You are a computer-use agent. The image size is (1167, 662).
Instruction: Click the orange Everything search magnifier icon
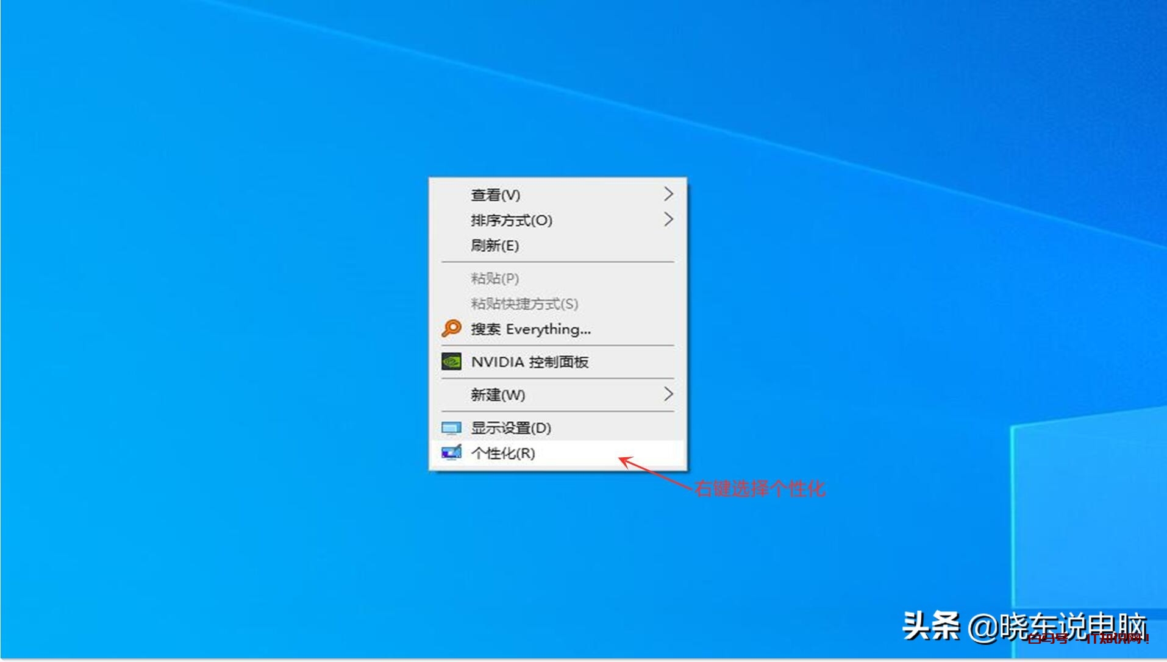[451, 329]
